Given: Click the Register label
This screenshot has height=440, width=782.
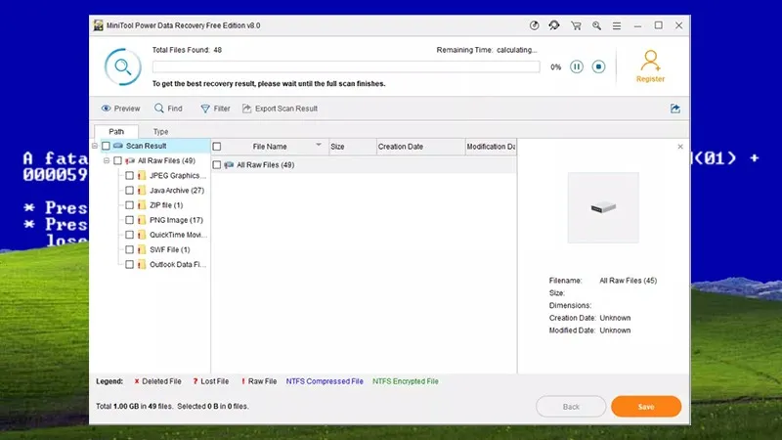Looking at the screenshot, I should [650, 79].
